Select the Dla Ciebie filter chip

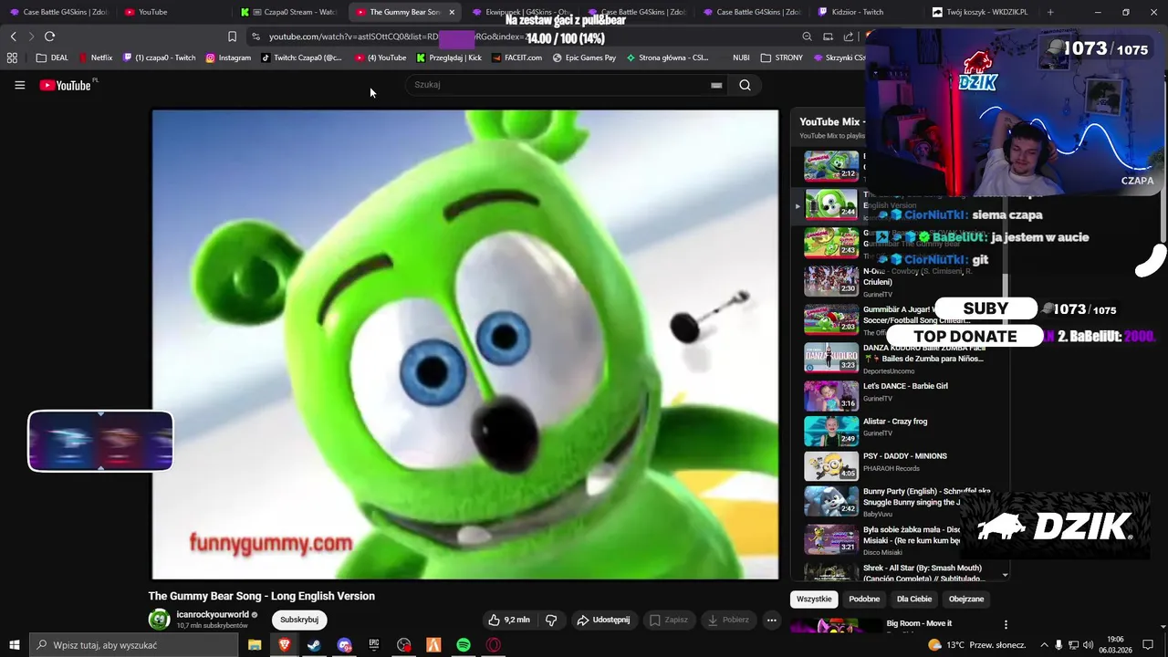click(x=914, y=599)
